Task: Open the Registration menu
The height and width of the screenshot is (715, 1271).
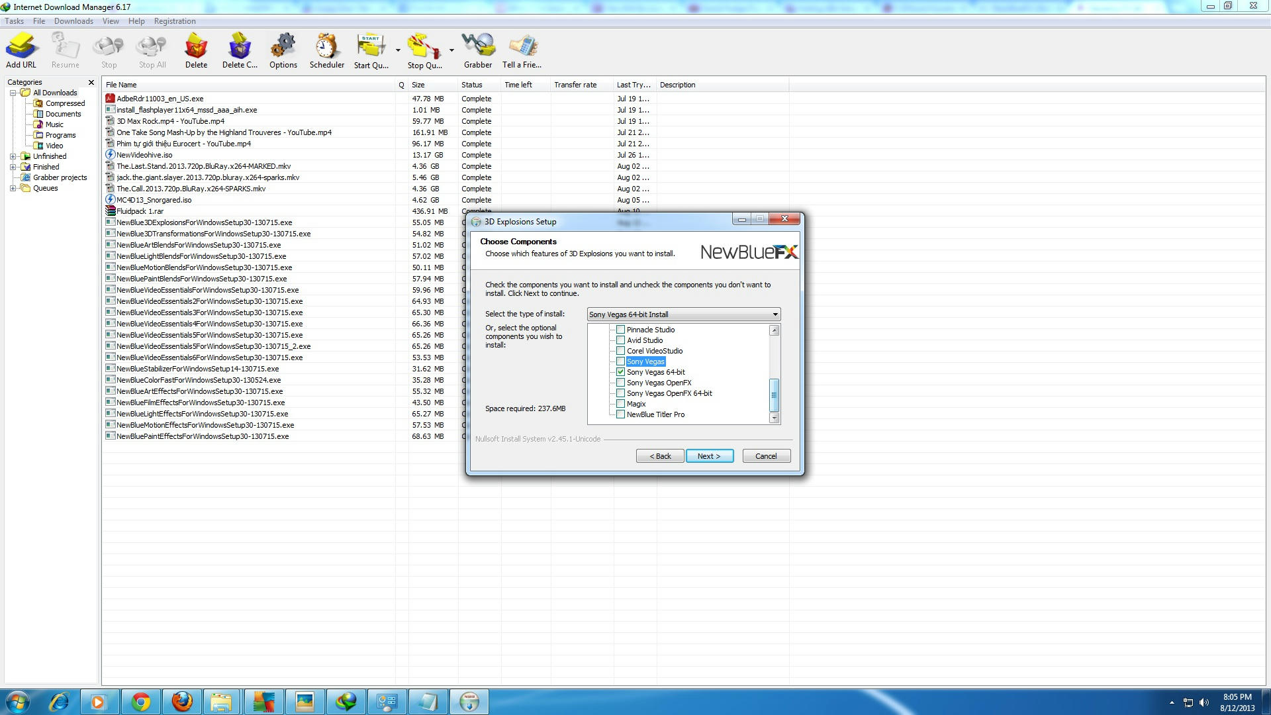Action: click(x=175, y=21)
